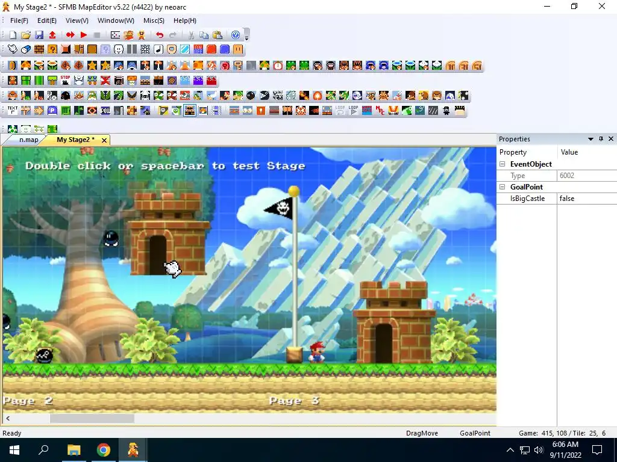The width and height of the screenshot is (617, 462).
Task: Select the super mushroom item
Action: pos(26,65)
